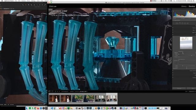Select the third filmstrip thumbnail with oranges
Viewport: 196px width, 110px height.
(77, 98)
